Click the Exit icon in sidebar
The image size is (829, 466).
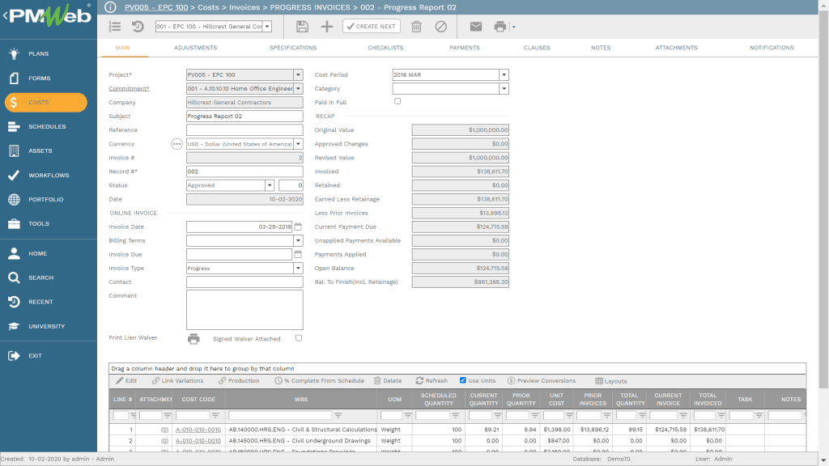(x=15, y=356)
